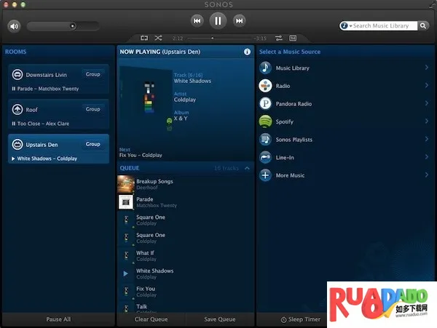Expand Spotify chevron arrow
This screenshot has height=328, width=437.
[x=427, y=121]
